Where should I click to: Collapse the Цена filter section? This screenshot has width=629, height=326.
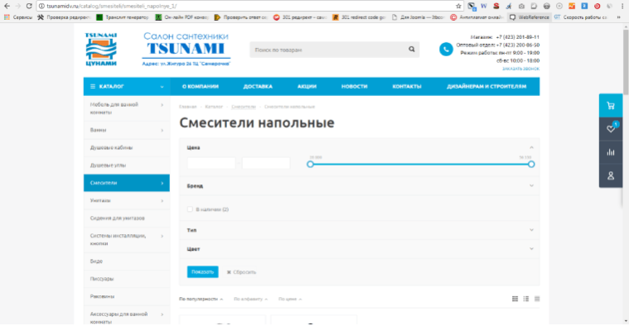coord(531,147)
